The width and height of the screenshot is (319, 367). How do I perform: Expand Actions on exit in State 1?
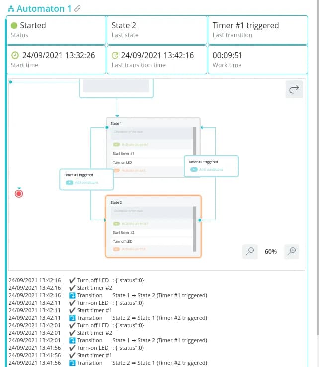point(130,171)
